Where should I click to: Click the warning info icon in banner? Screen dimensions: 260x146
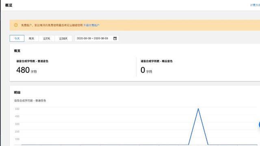tap(16, 25)
